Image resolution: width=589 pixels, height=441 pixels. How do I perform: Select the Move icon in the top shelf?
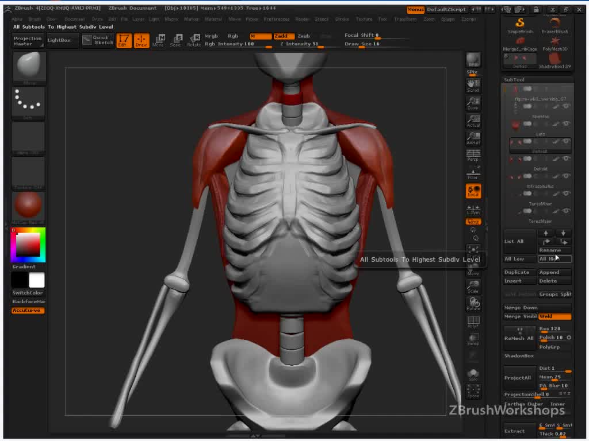[158, 41]
